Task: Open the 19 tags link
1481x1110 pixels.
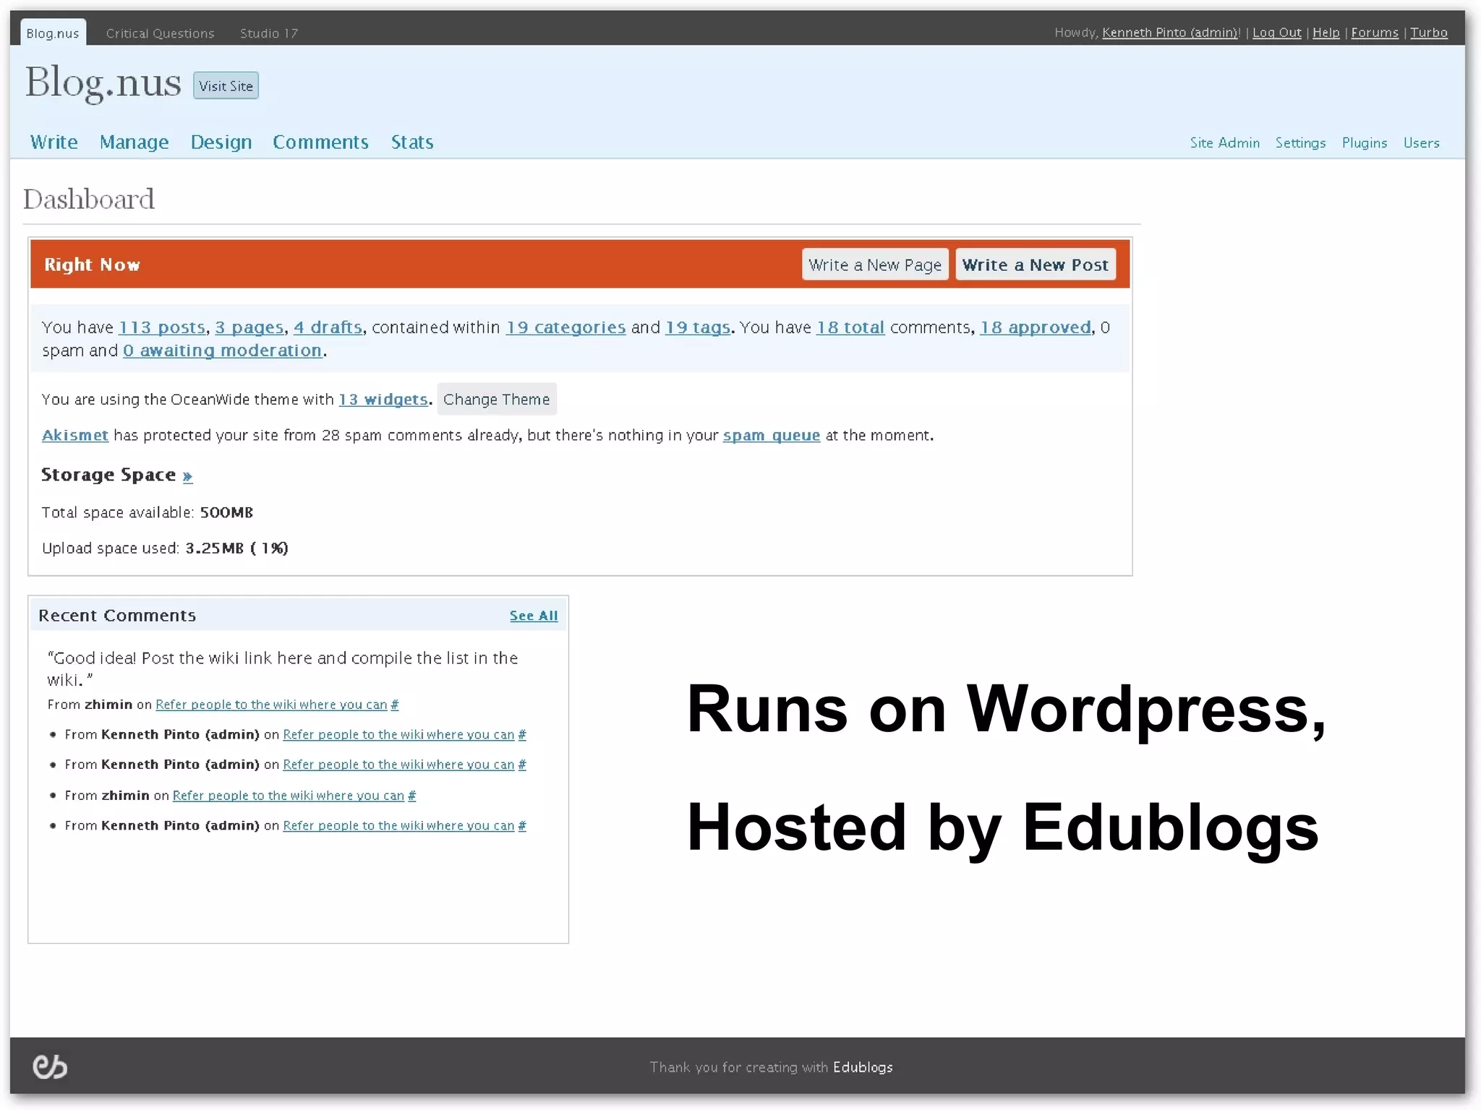Action: [698, 328]
